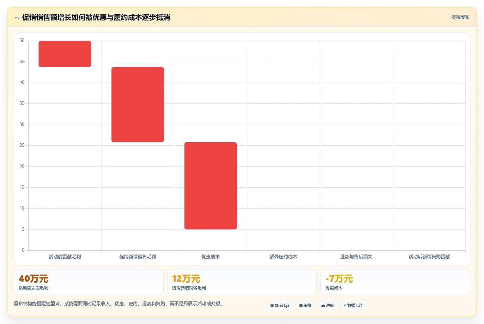
Task: Click the 进度 tag pill
Action: pyautogui.click(x=327, y=305)
